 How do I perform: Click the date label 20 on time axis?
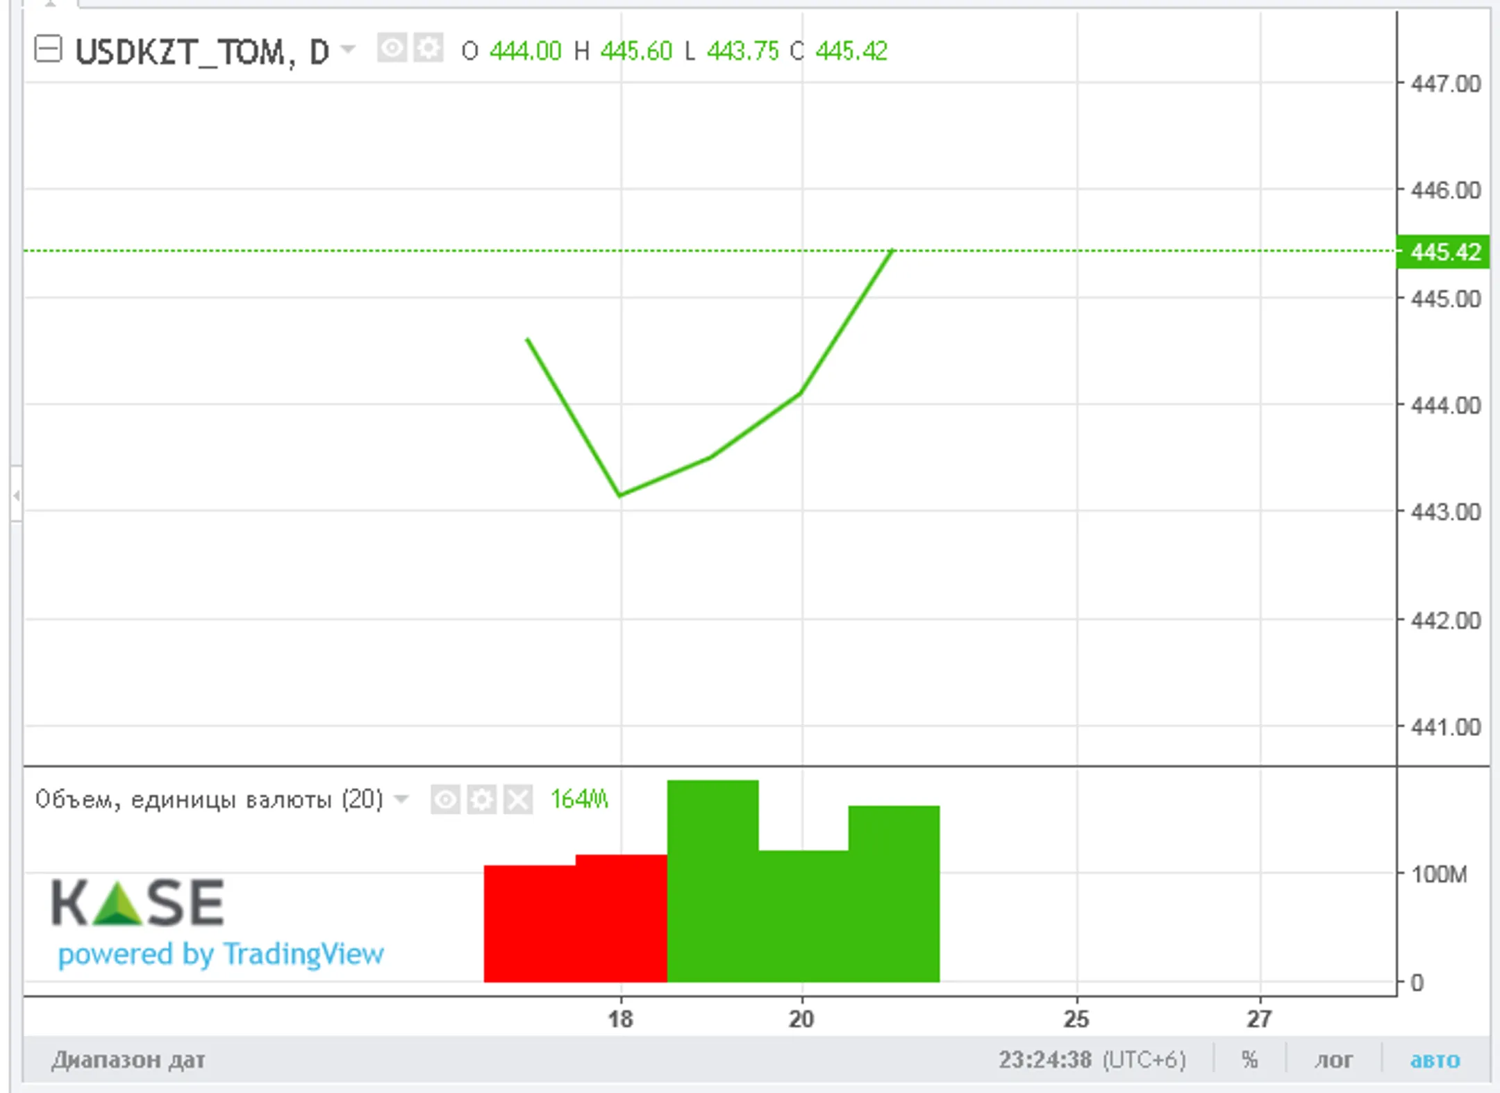pyautogui.click(x=801, y=1019)
